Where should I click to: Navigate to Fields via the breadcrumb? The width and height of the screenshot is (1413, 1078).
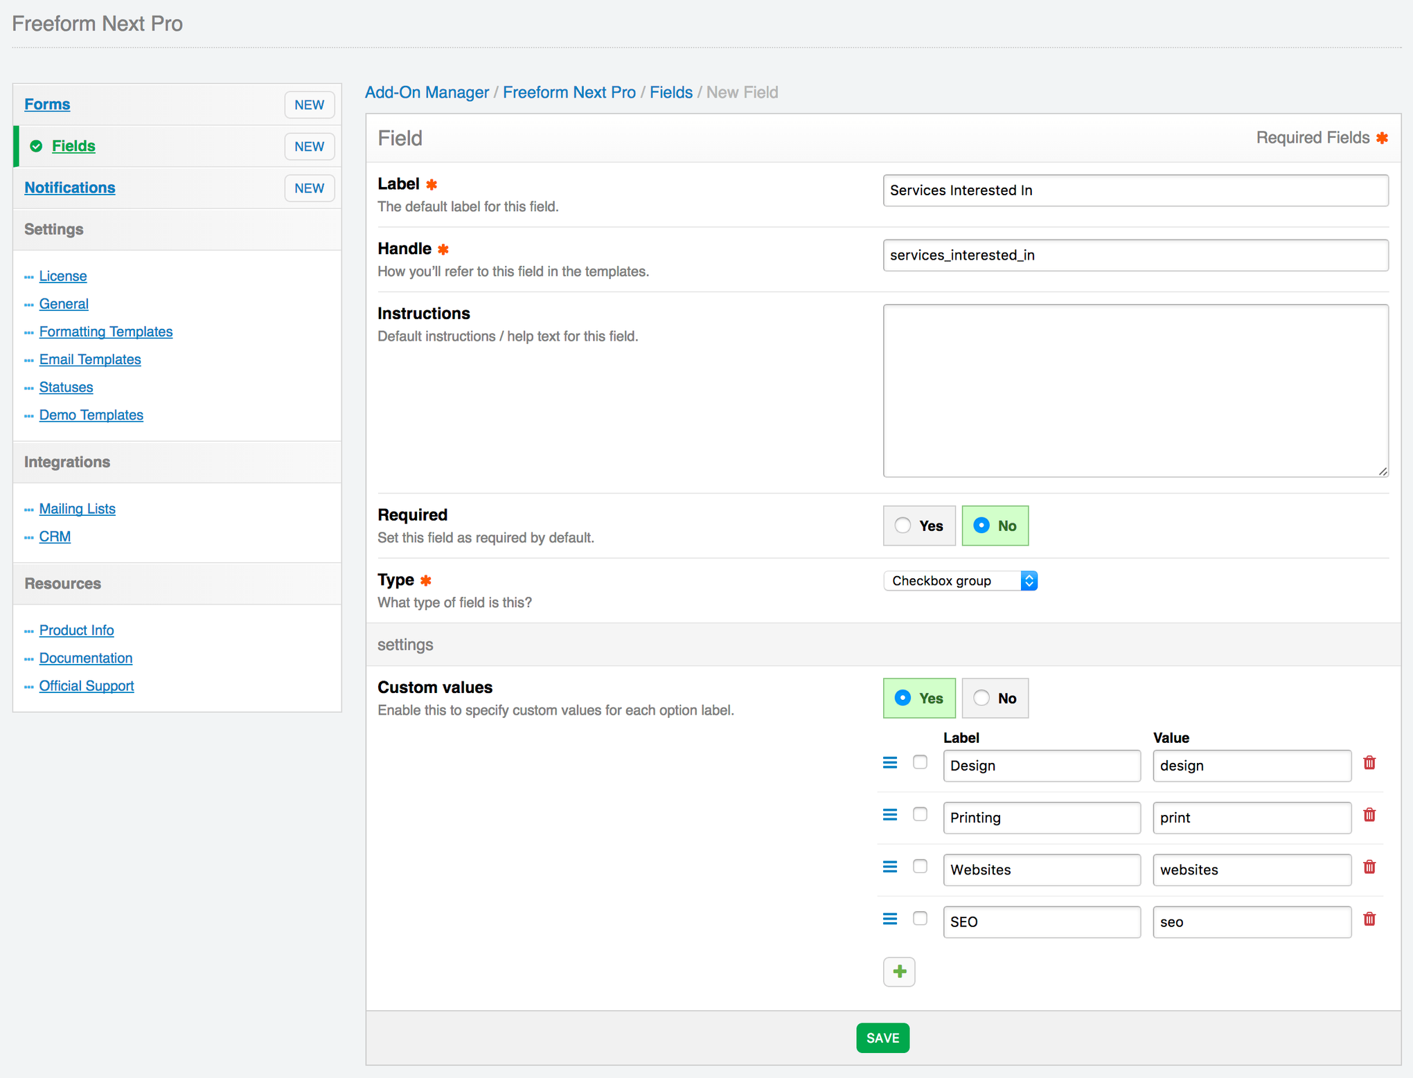[670, 92]
